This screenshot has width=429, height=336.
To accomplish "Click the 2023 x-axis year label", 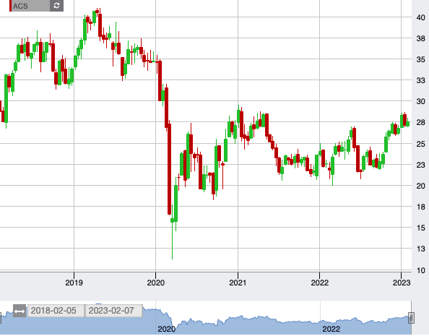I will (402, 283).
